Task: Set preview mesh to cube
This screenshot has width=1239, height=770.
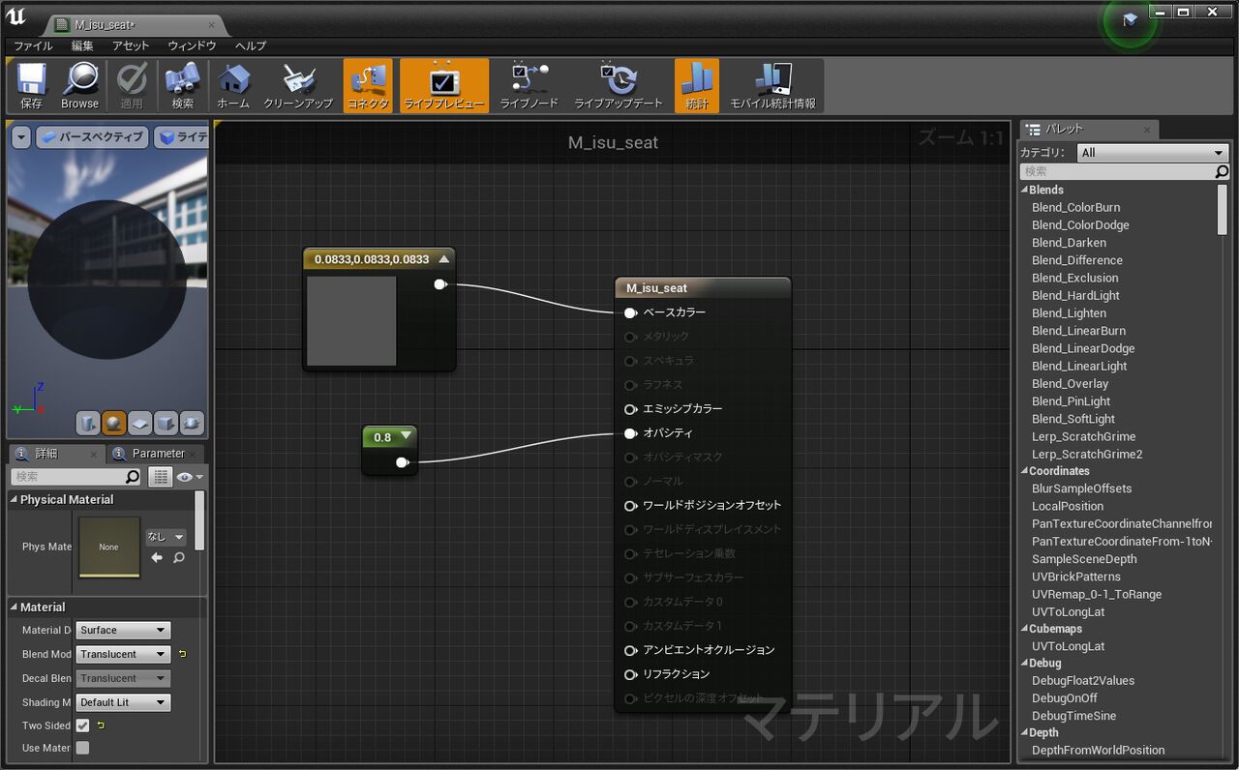Action: (x=166, y=423)
